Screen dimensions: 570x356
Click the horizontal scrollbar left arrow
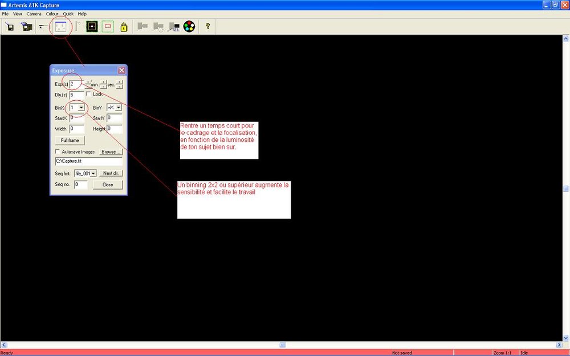pos(3,345)
